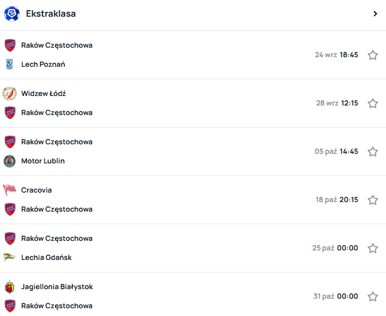386x316 pixels.
Task: Select the 31 paź 00:00 match time
Action: tap(336, 296)
